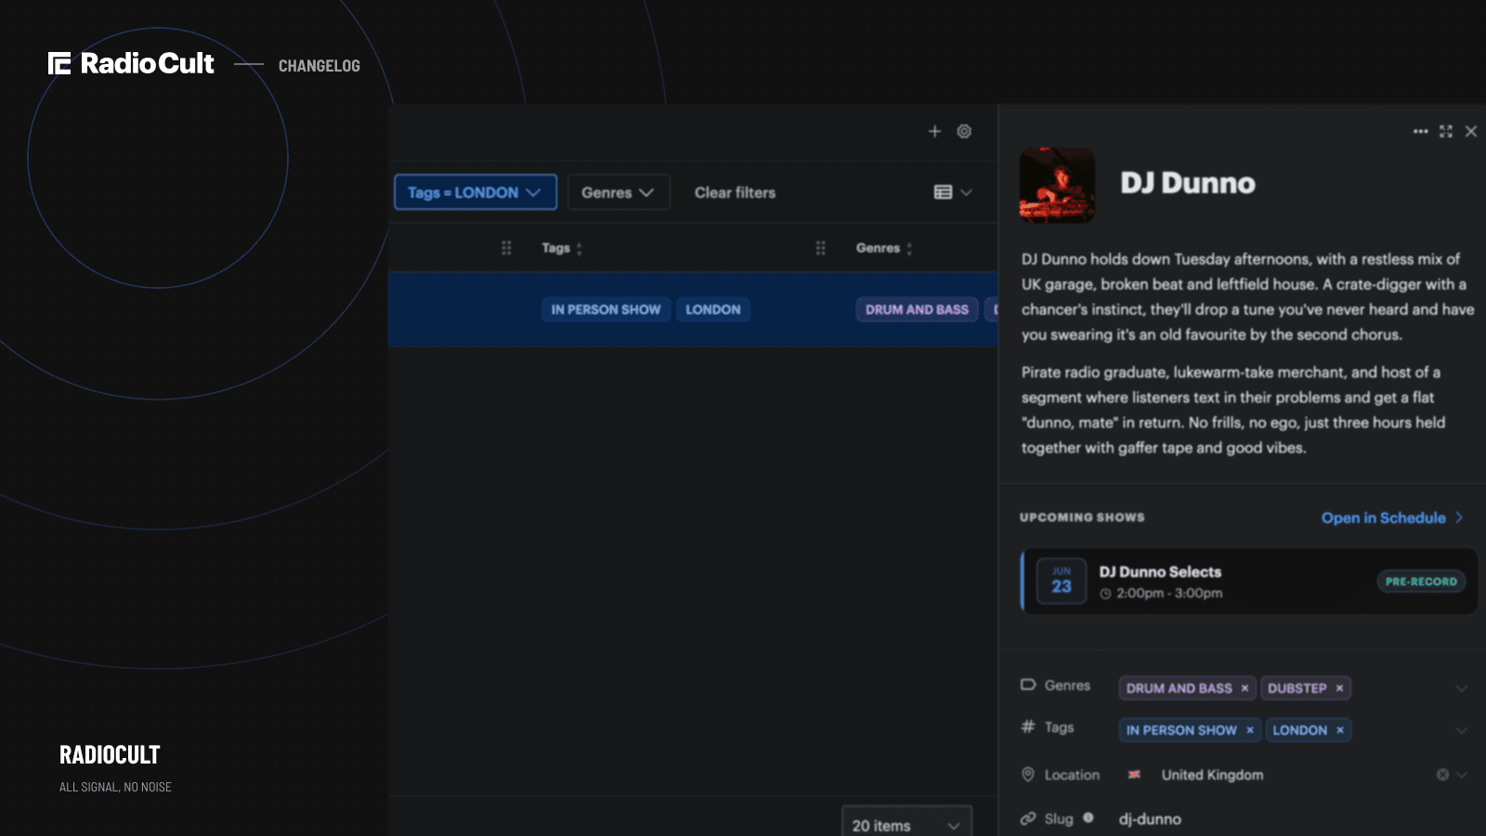Remove the DRUM AND BASS genre

(x=1245, y=688)
